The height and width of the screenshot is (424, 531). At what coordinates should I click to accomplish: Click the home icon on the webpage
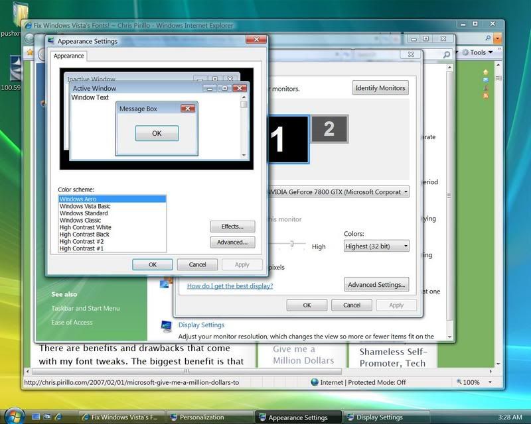point(486,72)
